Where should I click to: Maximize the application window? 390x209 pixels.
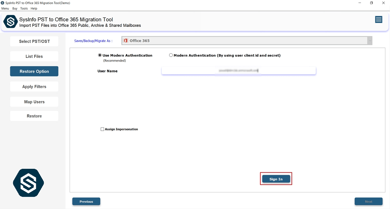[371, 3]
